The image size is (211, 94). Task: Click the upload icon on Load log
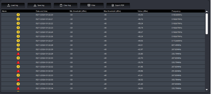[x=9, y=5]
